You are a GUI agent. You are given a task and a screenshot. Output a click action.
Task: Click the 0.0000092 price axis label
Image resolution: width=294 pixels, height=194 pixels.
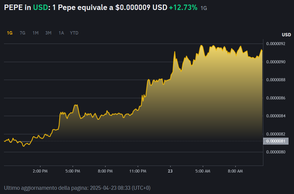point(276,44)
